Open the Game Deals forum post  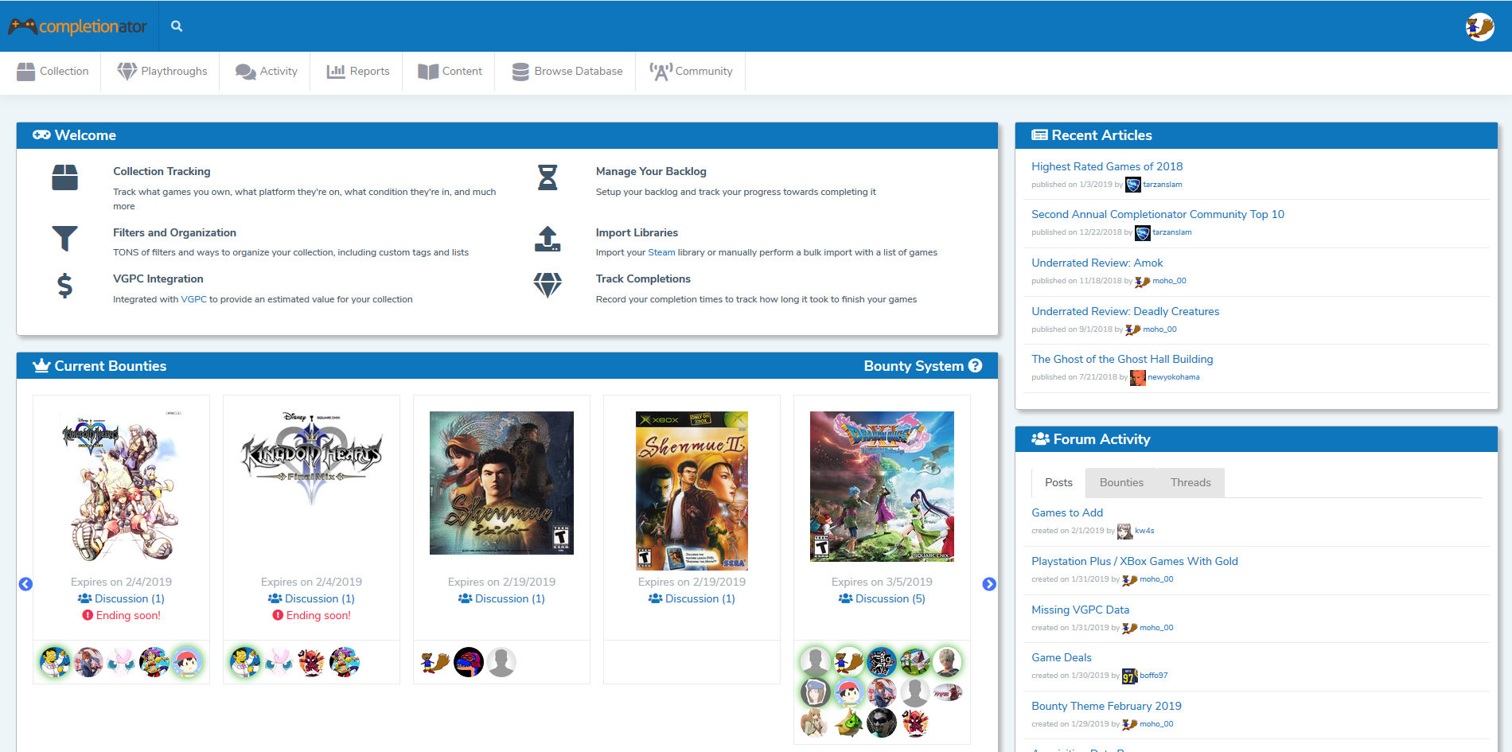pos(1062,658)
